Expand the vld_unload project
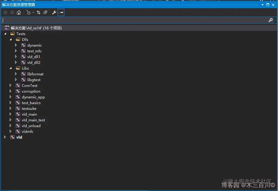The image size is (278, 191). [x=10, y=126]
